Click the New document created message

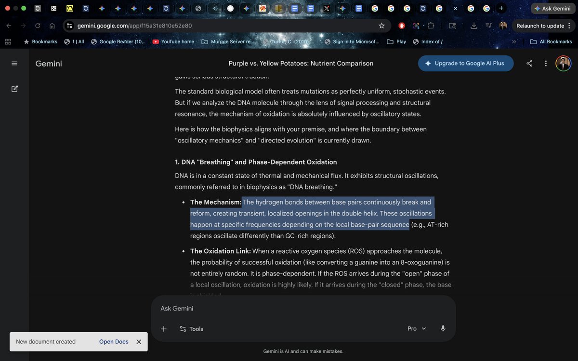pyautogui.click(x=46, y=342)
